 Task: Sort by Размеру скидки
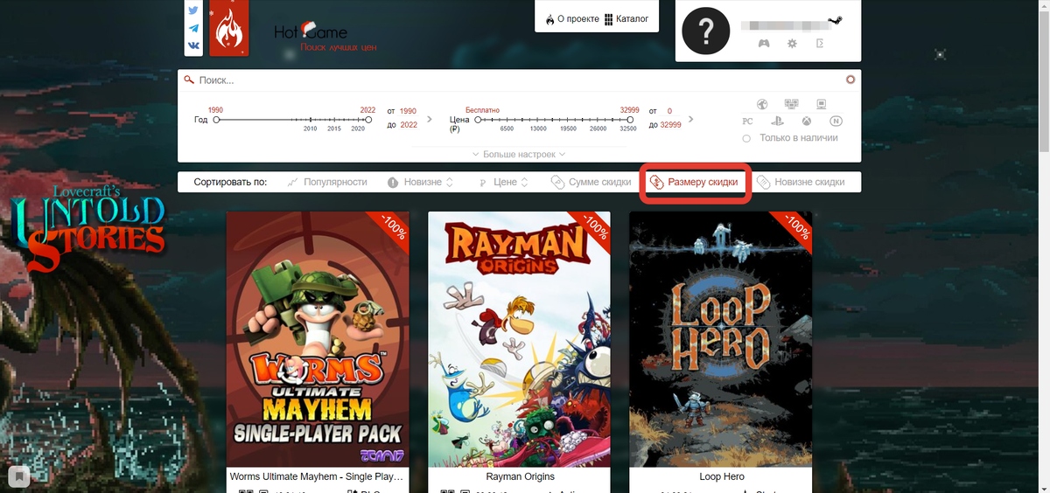click(694, 182)
